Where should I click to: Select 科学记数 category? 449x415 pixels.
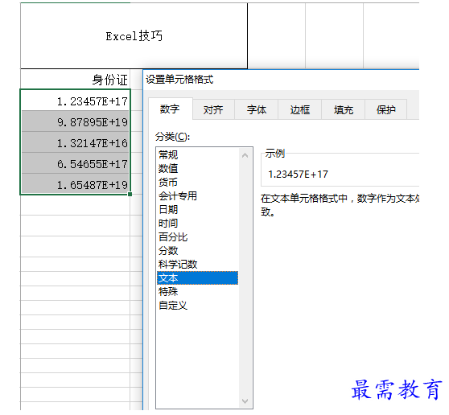(198, 264)
